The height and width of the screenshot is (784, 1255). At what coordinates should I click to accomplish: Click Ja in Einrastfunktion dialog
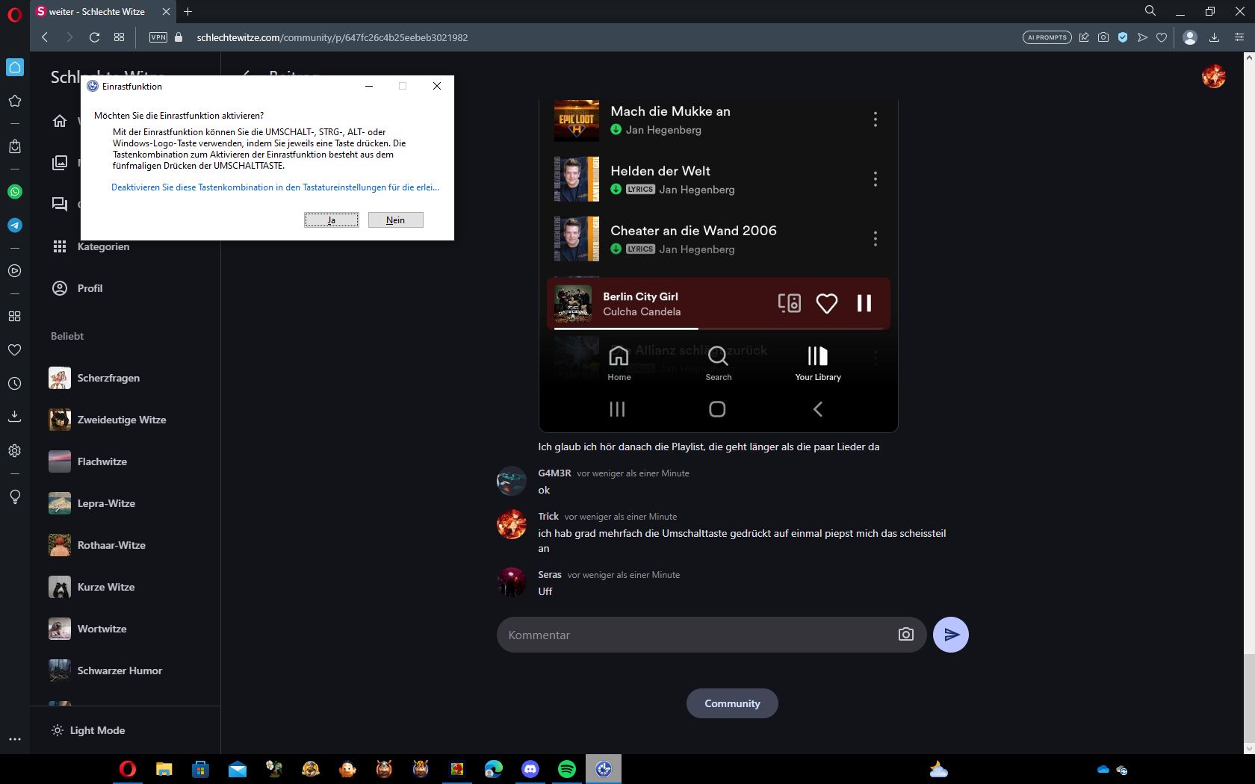point(332,220)
